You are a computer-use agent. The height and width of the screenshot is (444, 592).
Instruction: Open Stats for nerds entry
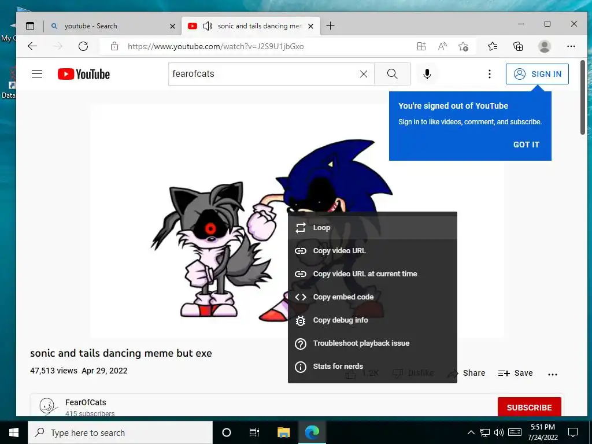(372, 366)
